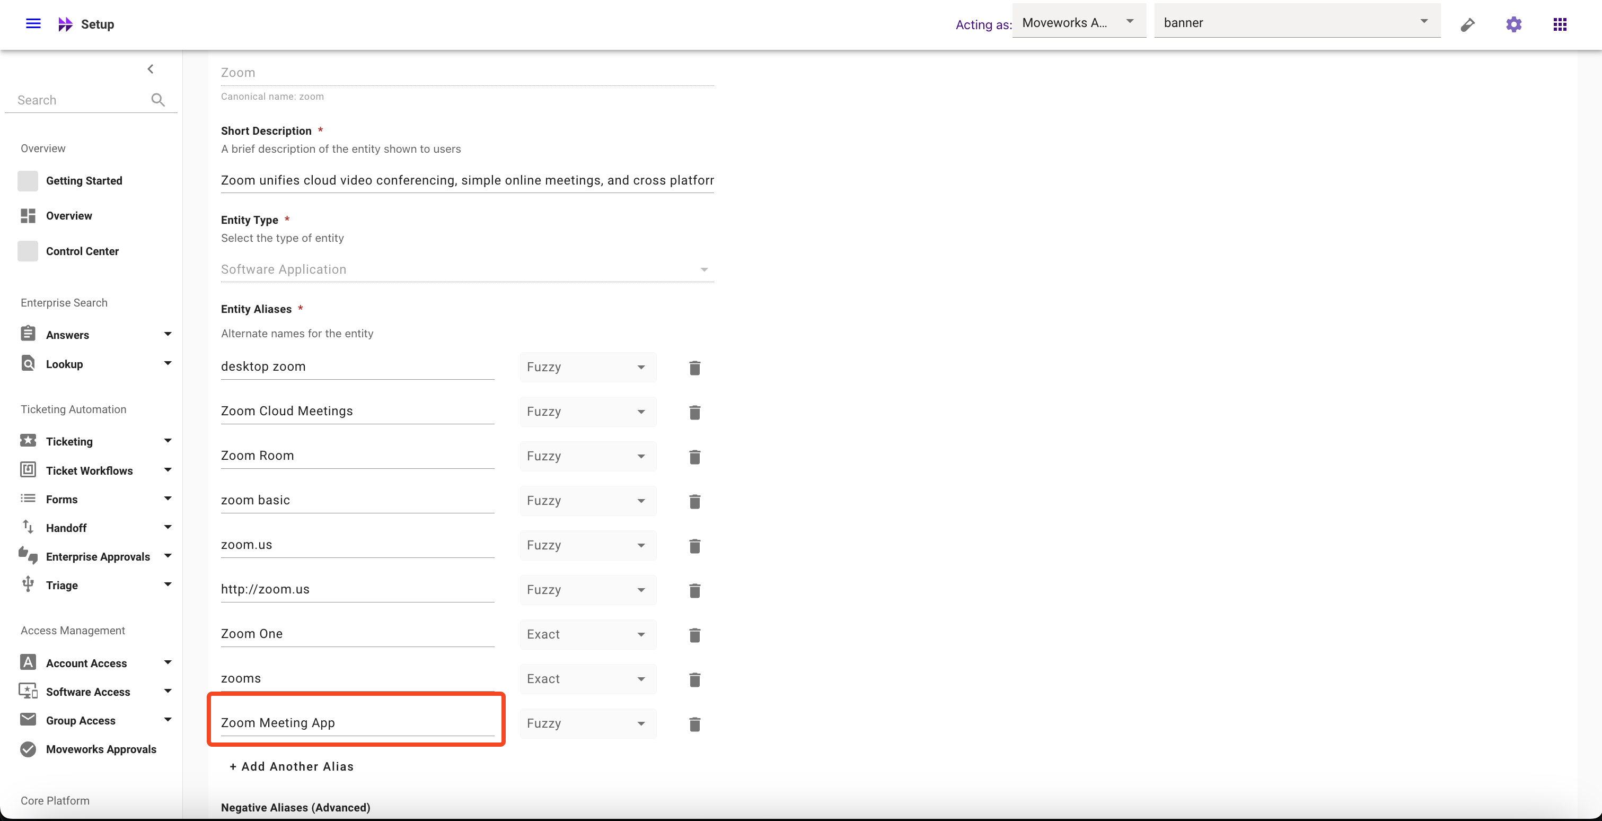Open the 'Moveworks A...' acting-as dropdown
The image size is (1602, 821).
tap(1078, 22)
